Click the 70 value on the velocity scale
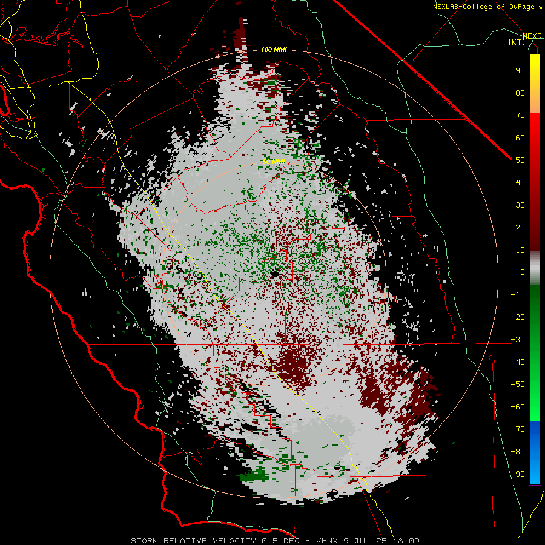The height and width of the screenshot is (545, 545). click(520, 116)
